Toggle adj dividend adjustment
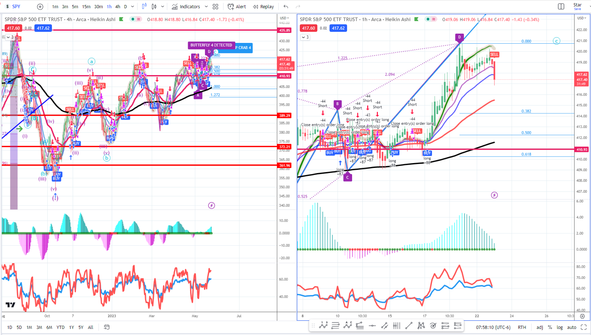The height and width of the screenshot is (335, 591). pos(540,327)
